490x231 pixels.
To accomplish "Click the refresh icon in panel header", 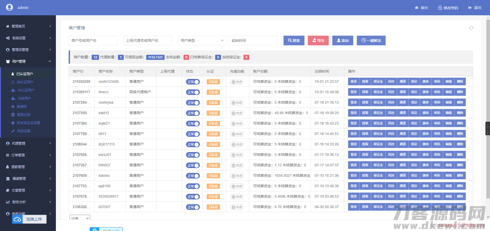I will [471, 28].
